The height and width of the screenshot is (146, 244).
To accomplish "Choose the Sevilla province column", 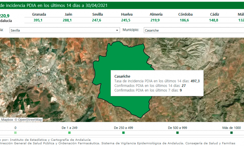I will pyautogui.click(x=97, y=15).
